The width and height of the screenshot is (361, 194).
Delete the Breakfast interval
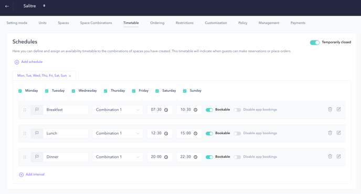(x=330, y=109)
